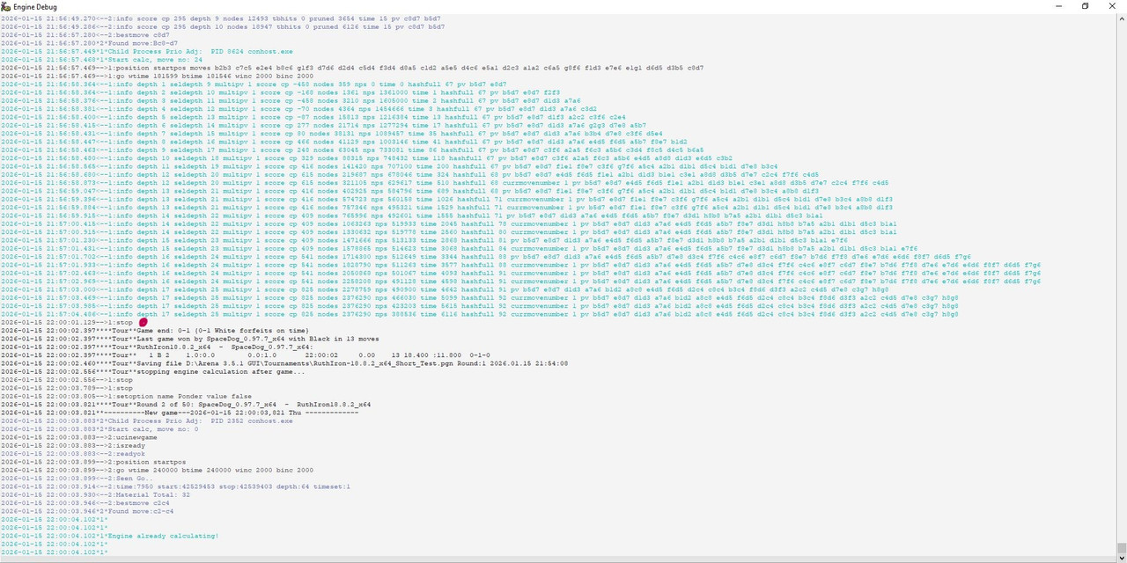1127x563 pixels.
Task: Select the 'depth 9 seldepth 17' info line
Action: [x=352, y=150]
